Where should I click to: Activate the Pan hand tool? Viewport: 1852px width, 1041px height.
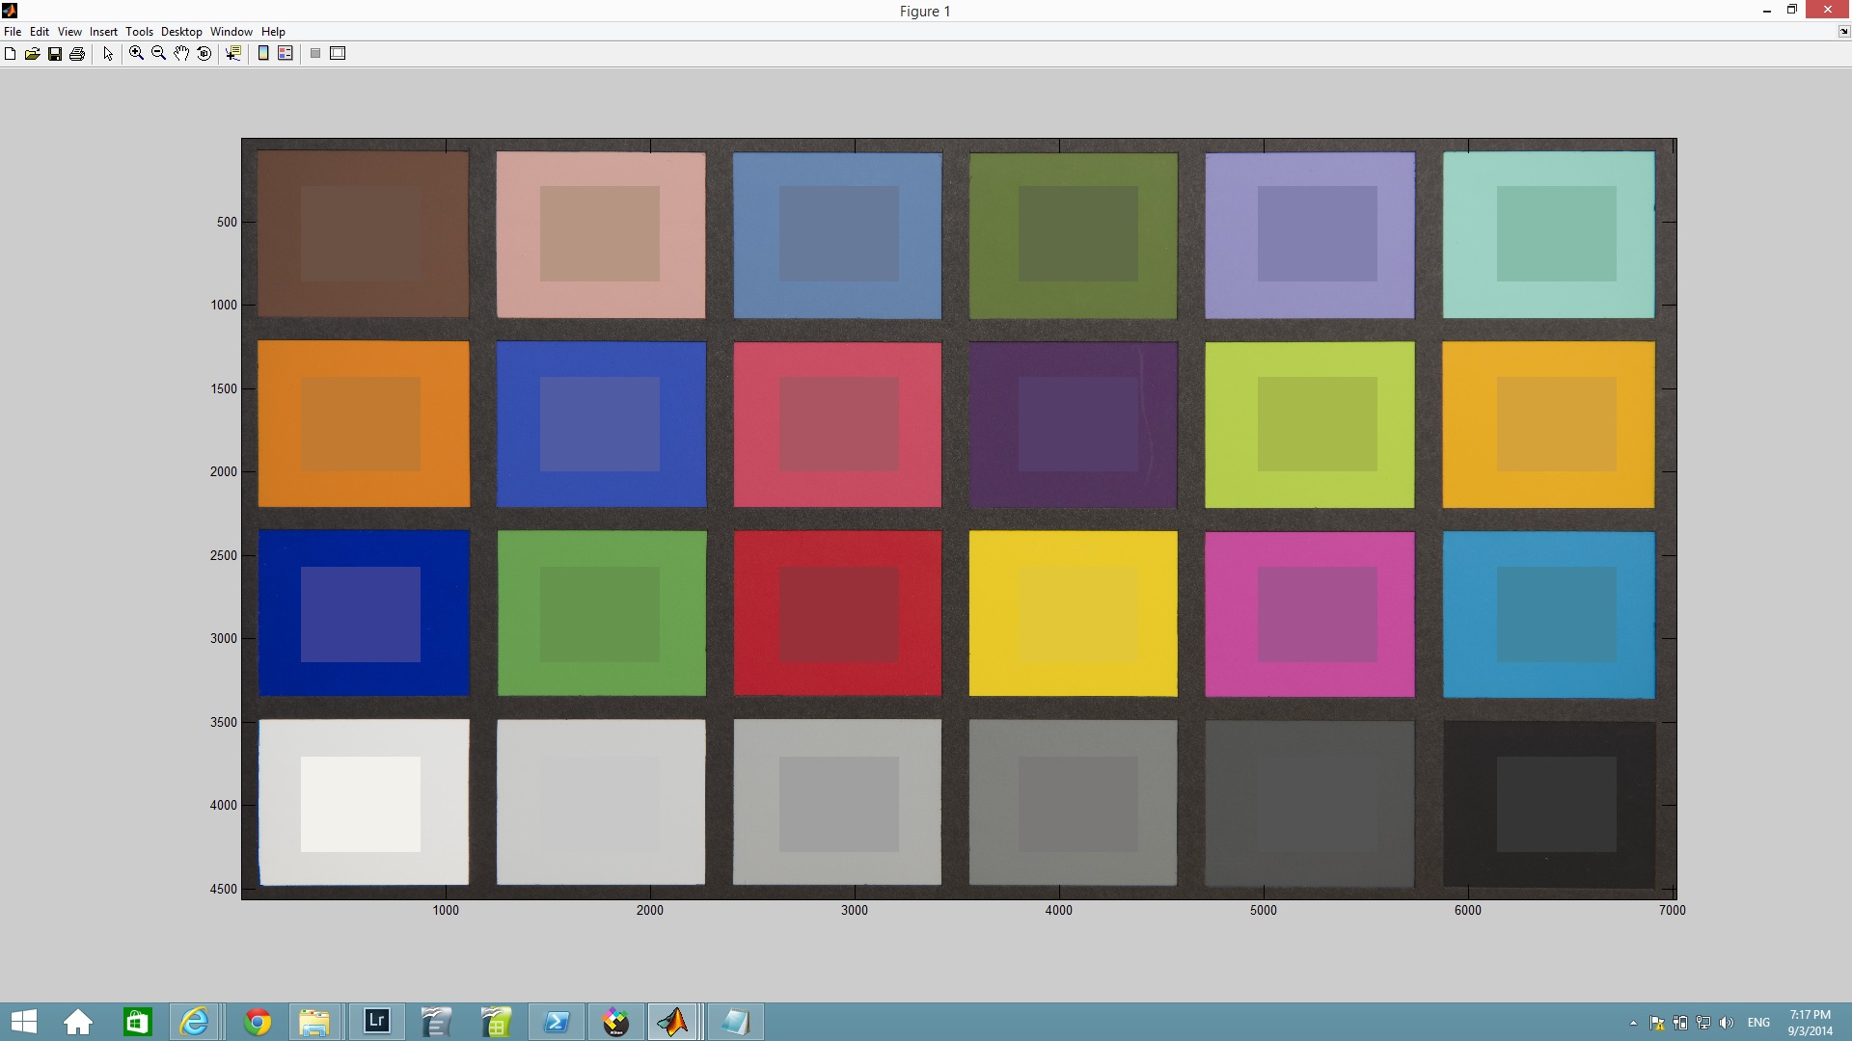[x=181, y=54]
